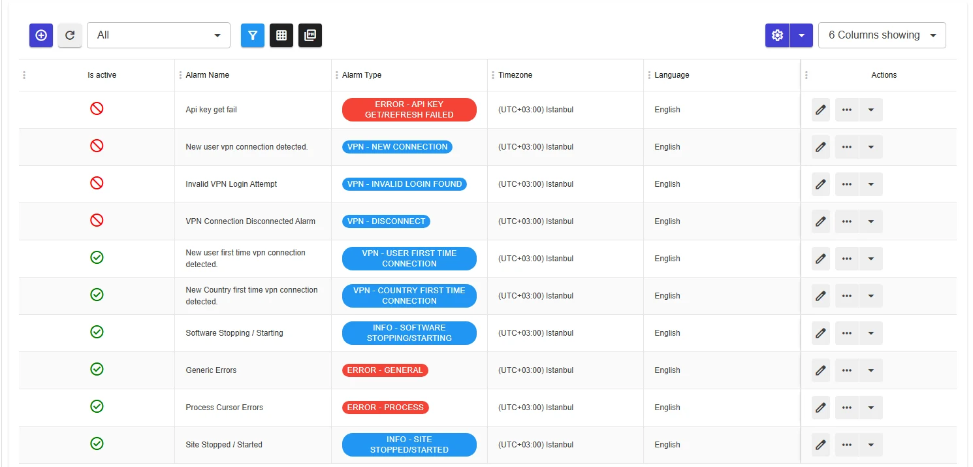Image resolution: width=973 pixels, height=467 pixels.
Task: Edit the 'Generic Errors' alarm with pencil icon
Action: tap(821, 370)
